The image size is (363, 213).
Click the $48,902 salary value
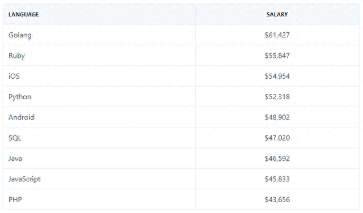point(277,117)
